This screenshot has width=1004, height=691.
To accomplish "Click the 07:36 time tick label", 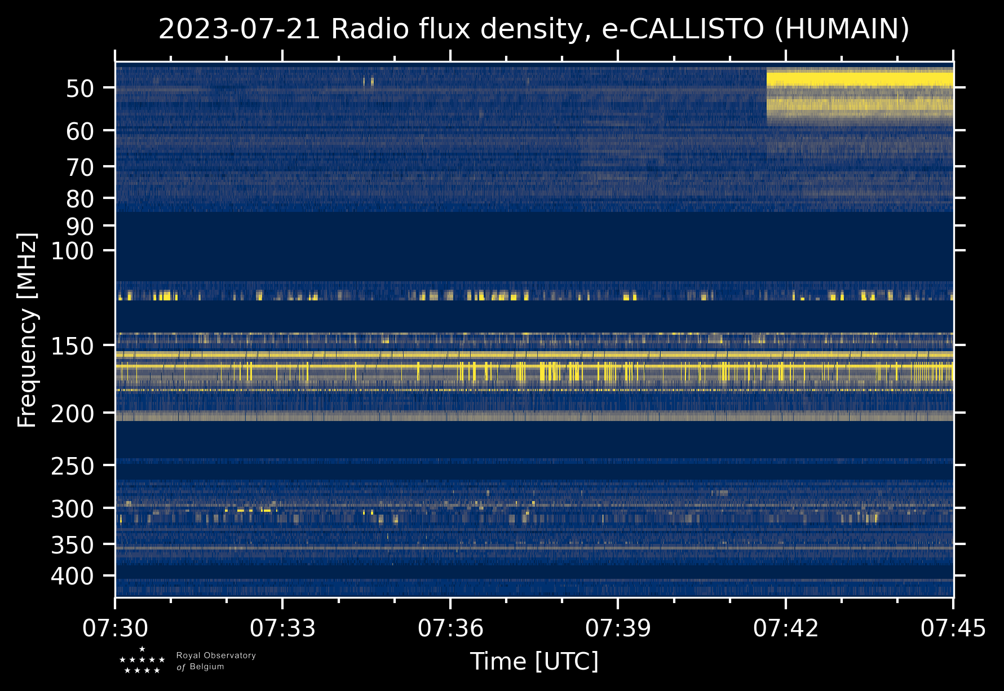I will coord(450,628).
